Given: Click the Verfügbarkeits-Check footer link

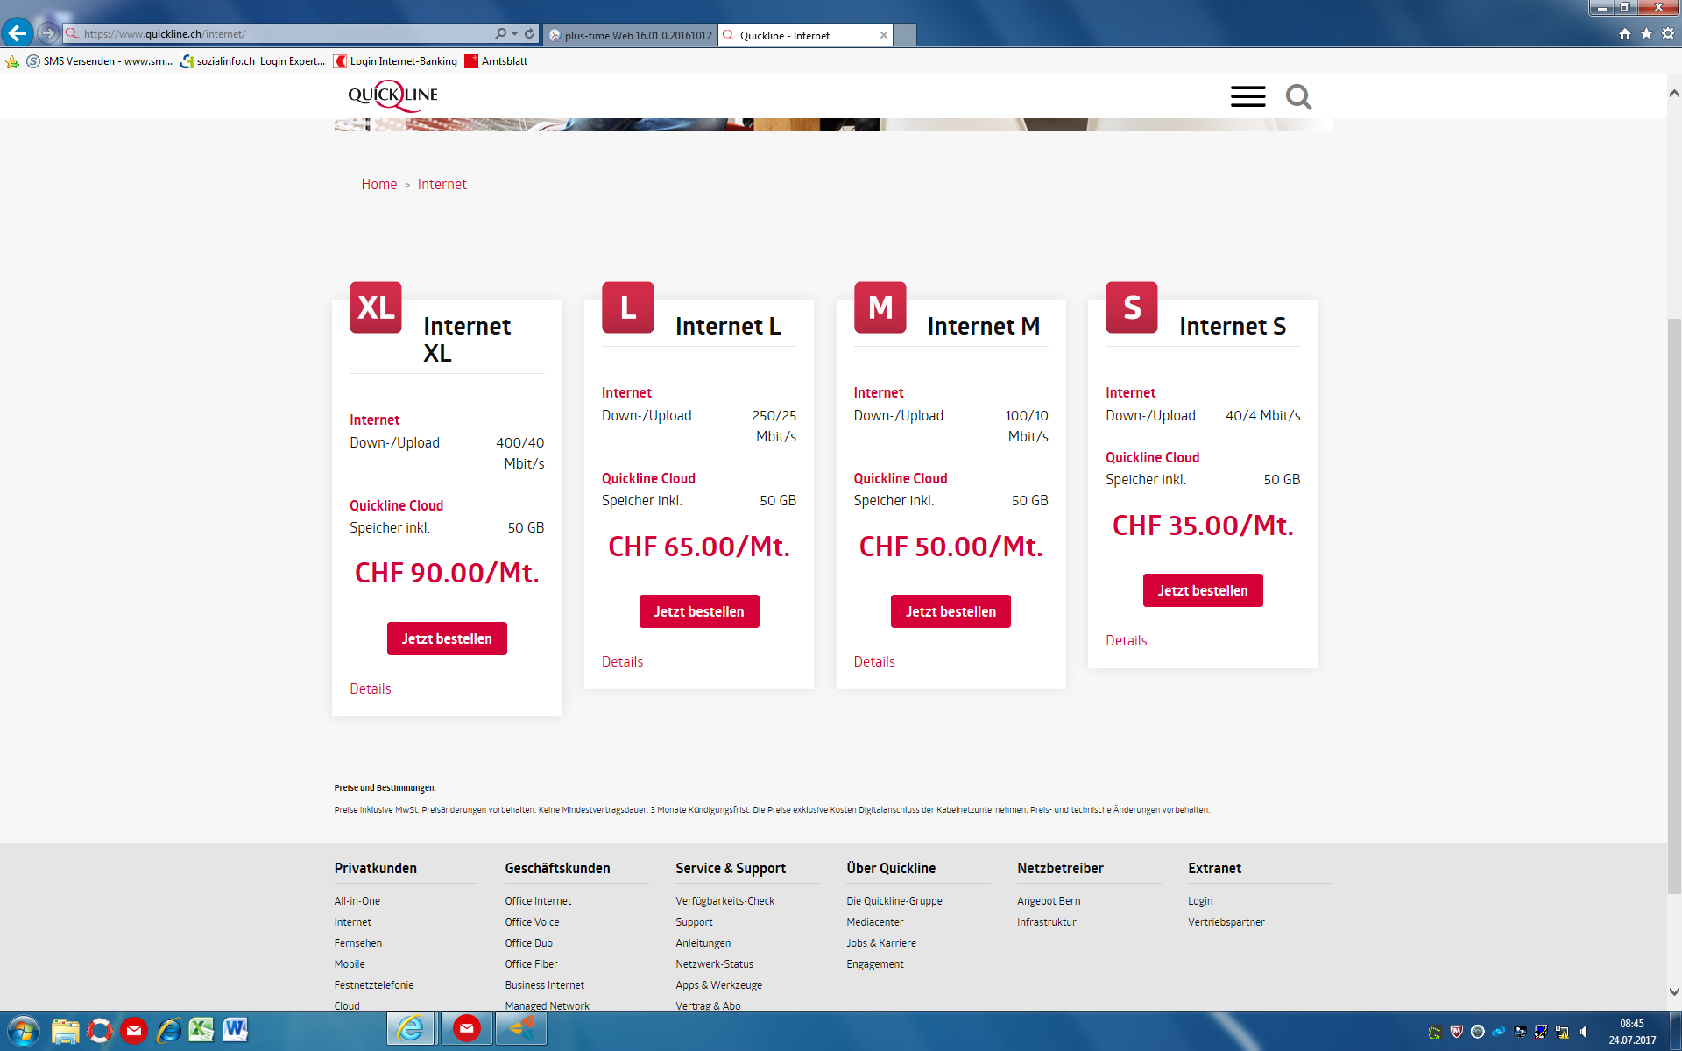Looking at the screenshot, I should (x=724, y=900).
